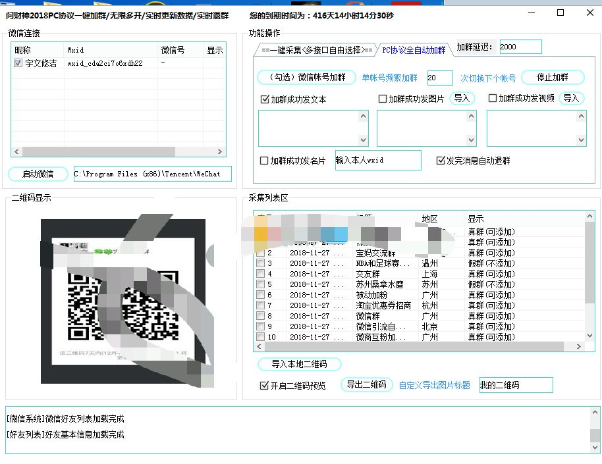
Task: Check the NBA和足球赛 row checkbox
Action: tap(260, 263)
